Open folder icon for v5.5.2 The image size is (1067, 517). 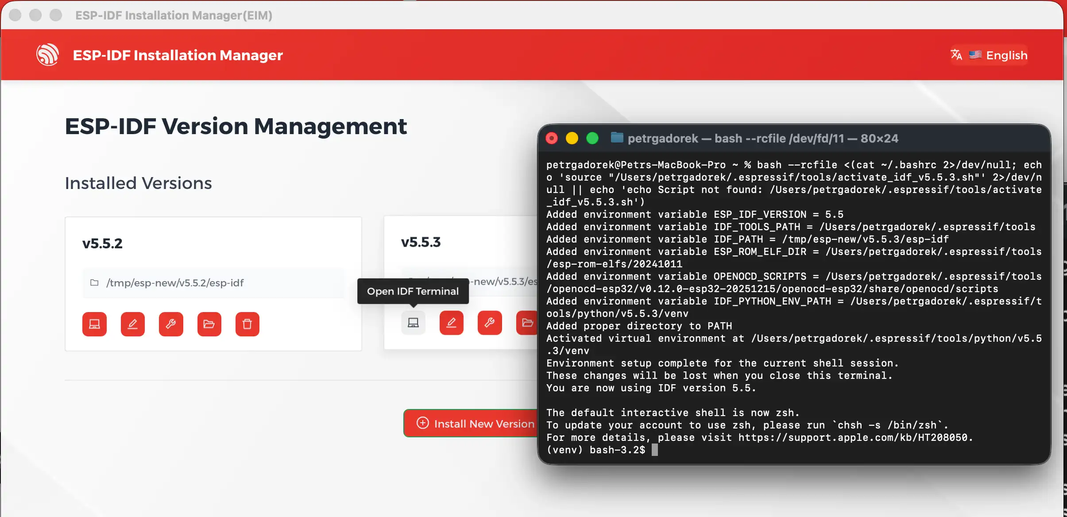coord(209,324)
